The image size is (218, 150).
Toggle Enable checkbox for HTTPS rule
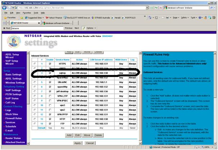(x=50, y=64)
